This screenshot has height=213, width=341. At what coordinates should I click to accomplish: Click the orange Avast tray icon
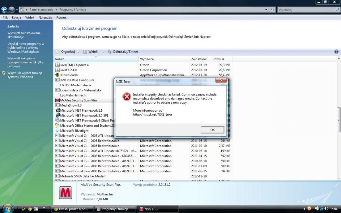[309, 209]
